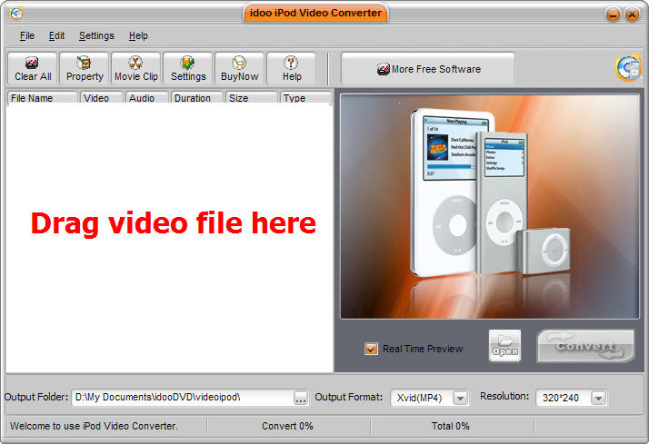Close the window with orange X

tap(632, 15)
